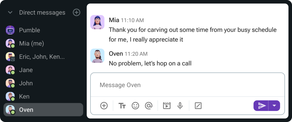Click Mia's avatar in the chat
This screenshot has width=292, height=122.
97,22
